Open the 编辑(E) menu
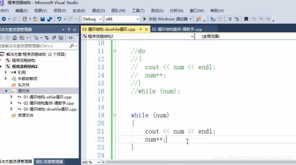This screenshot has height=165, width=296. pyautogui.click(x=22, y=10)
